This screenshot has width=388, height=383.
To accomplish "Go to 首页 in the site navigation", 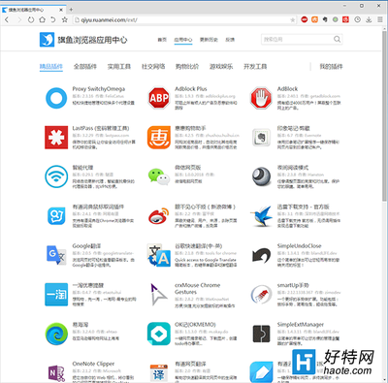I will point(162,40).
